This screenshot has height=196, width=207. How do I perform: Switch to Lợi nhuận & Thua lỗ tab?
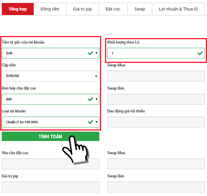click(178, 9)
